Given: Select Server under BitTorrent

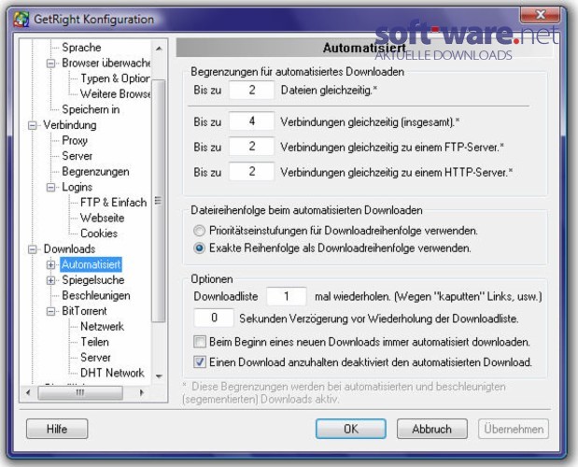Looking at the screenshot, I should click(x=95, y=357).
